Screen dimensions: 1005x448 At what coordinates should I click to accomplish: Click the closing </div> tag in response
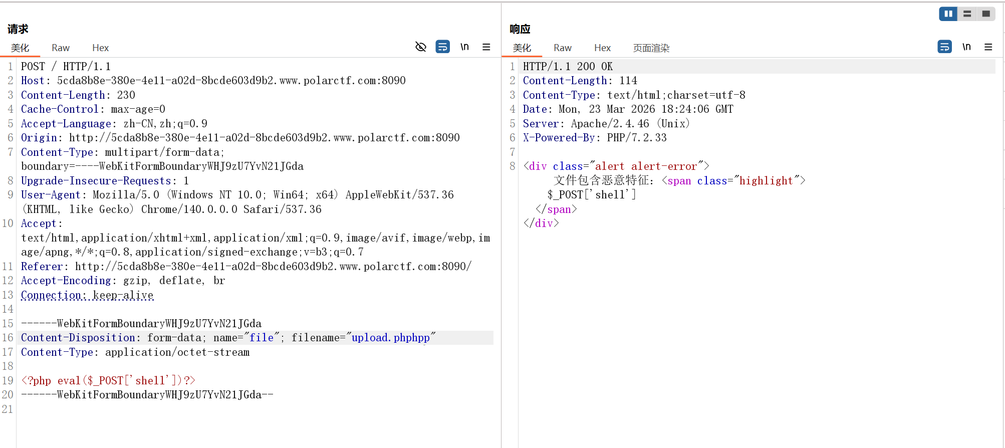pos(541,223)
